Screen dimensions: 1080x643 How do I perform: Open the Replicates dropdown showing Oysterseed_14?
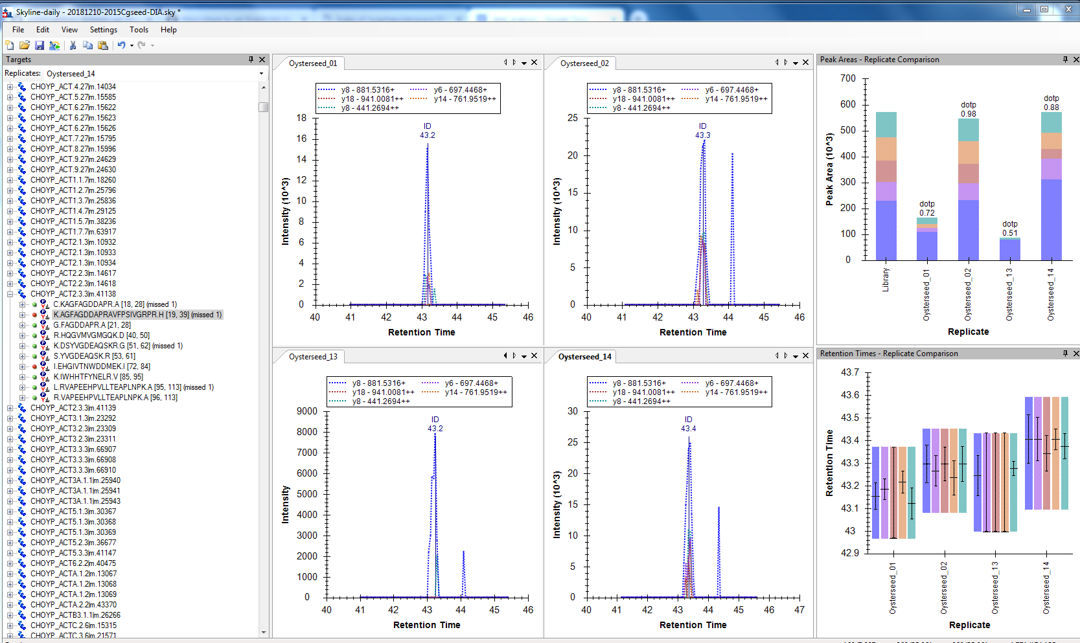tap(261, 73)
